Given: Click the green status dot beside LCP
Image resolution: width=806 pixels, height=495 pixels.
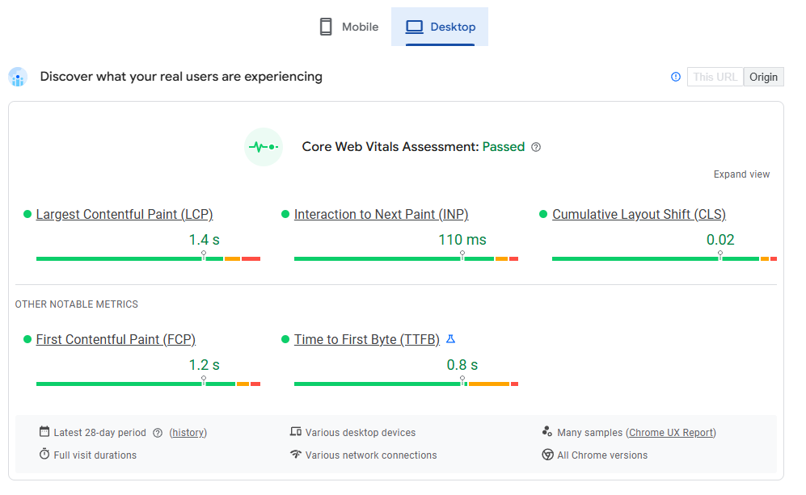Looking at the screenshot, I should pyautogui.click(x=27, y=214).
